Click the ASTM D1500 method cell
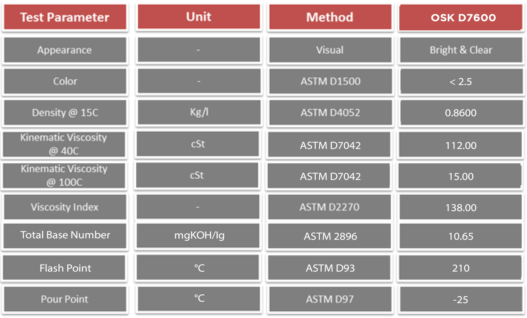The width and height of the screenshot is (527, 318). pos(331,81)
